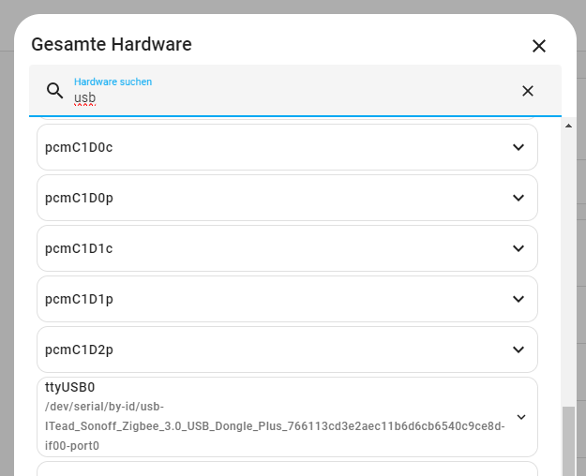Image resolution: width=586 pixels, height=476 pixels.
Task: Click the Gesamte Hardware dialog title
Action: point(112,44)
